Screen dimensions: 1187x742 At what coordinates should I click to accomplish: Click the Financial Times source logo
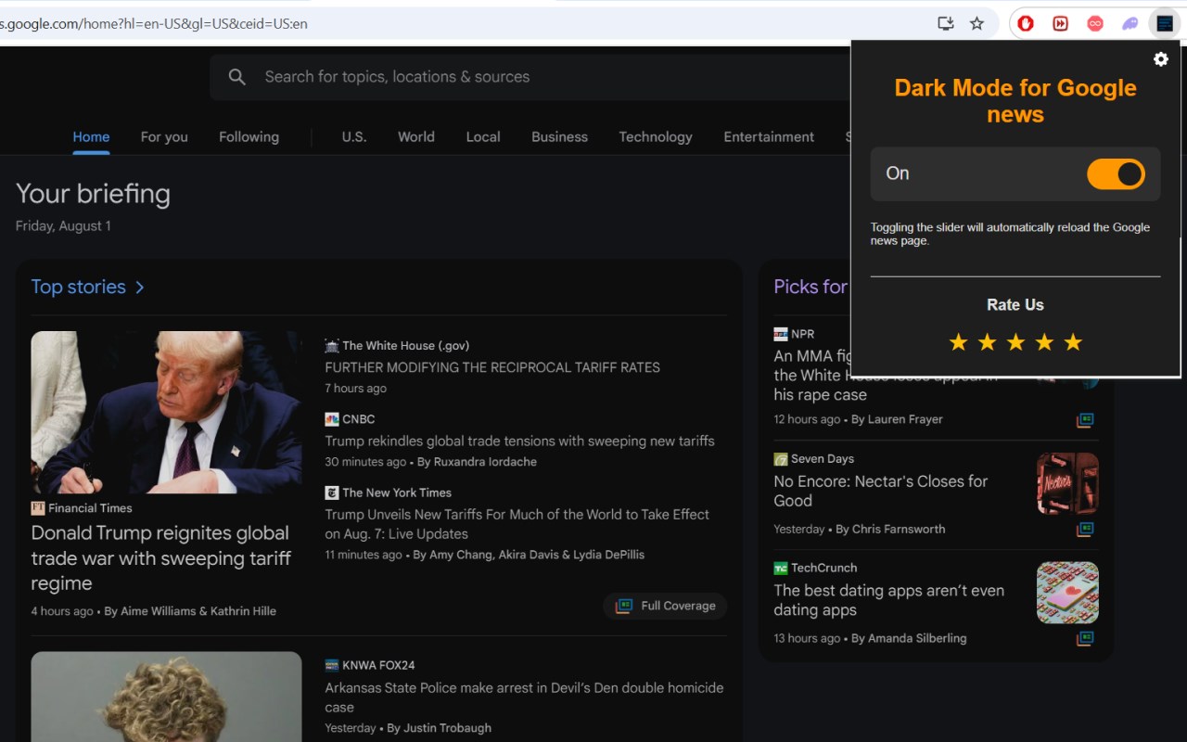pyautogui.click(x=38, y=508)
